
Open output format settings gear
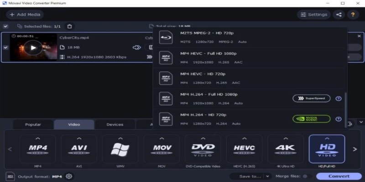click(69, 176)
